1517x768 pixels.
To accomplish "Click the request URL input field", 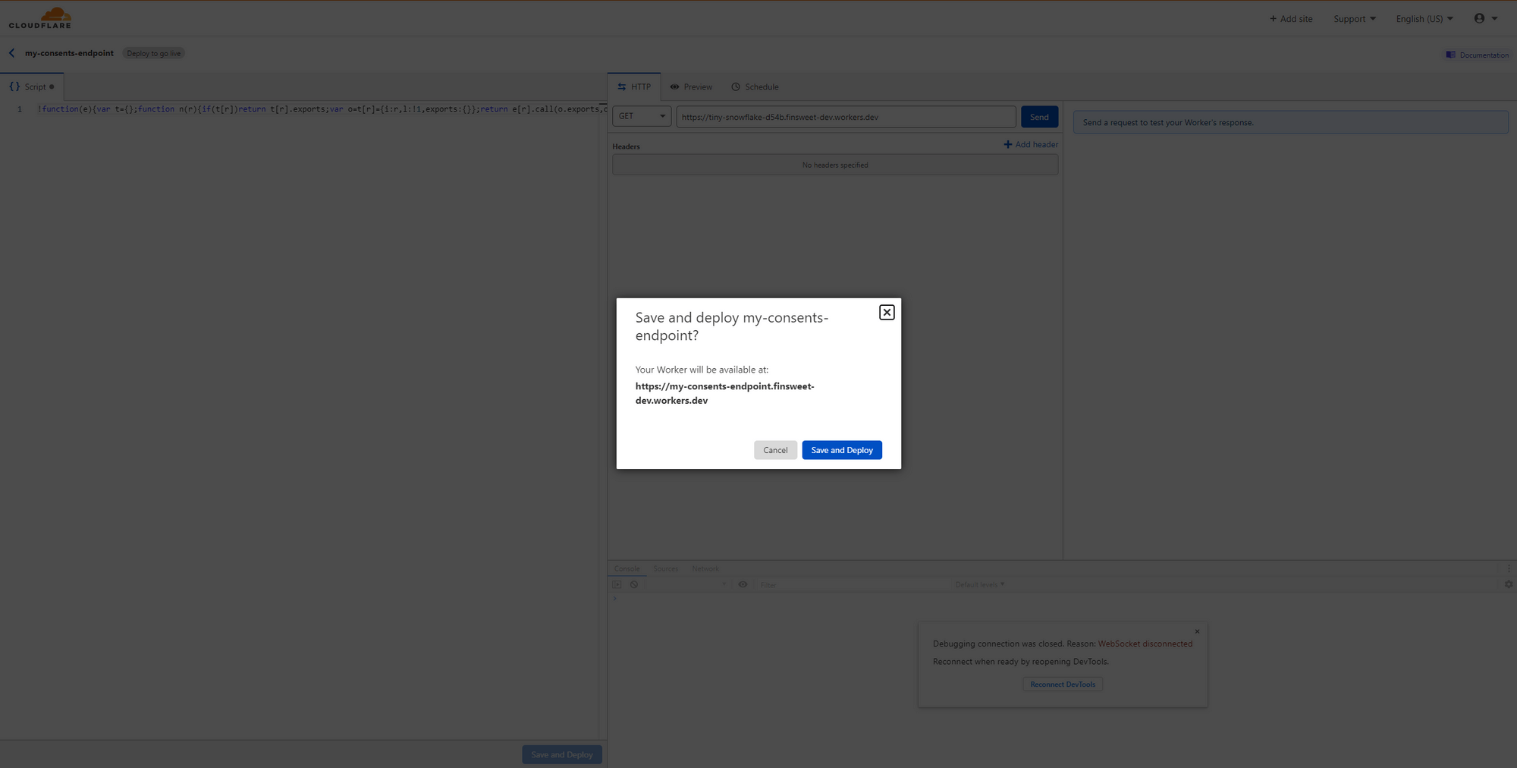I will [x=846, y=116].
